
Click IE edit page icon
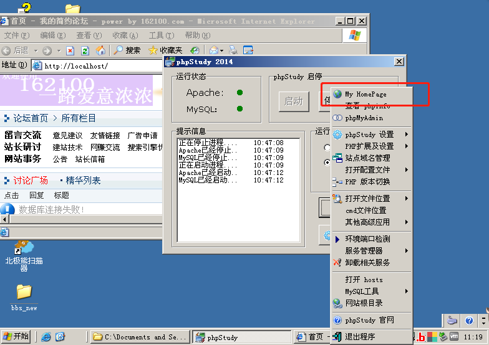point(248,50)
